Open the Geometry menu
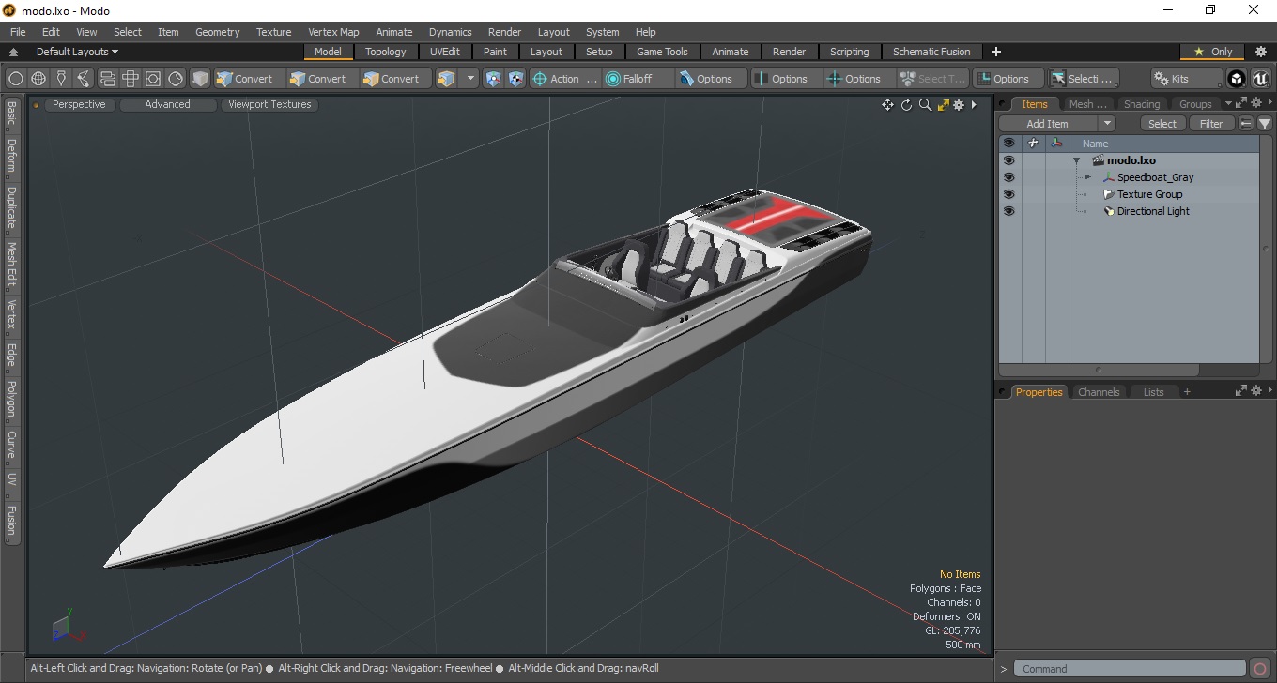The image size is (1277, 683). [x=217, y=32]
